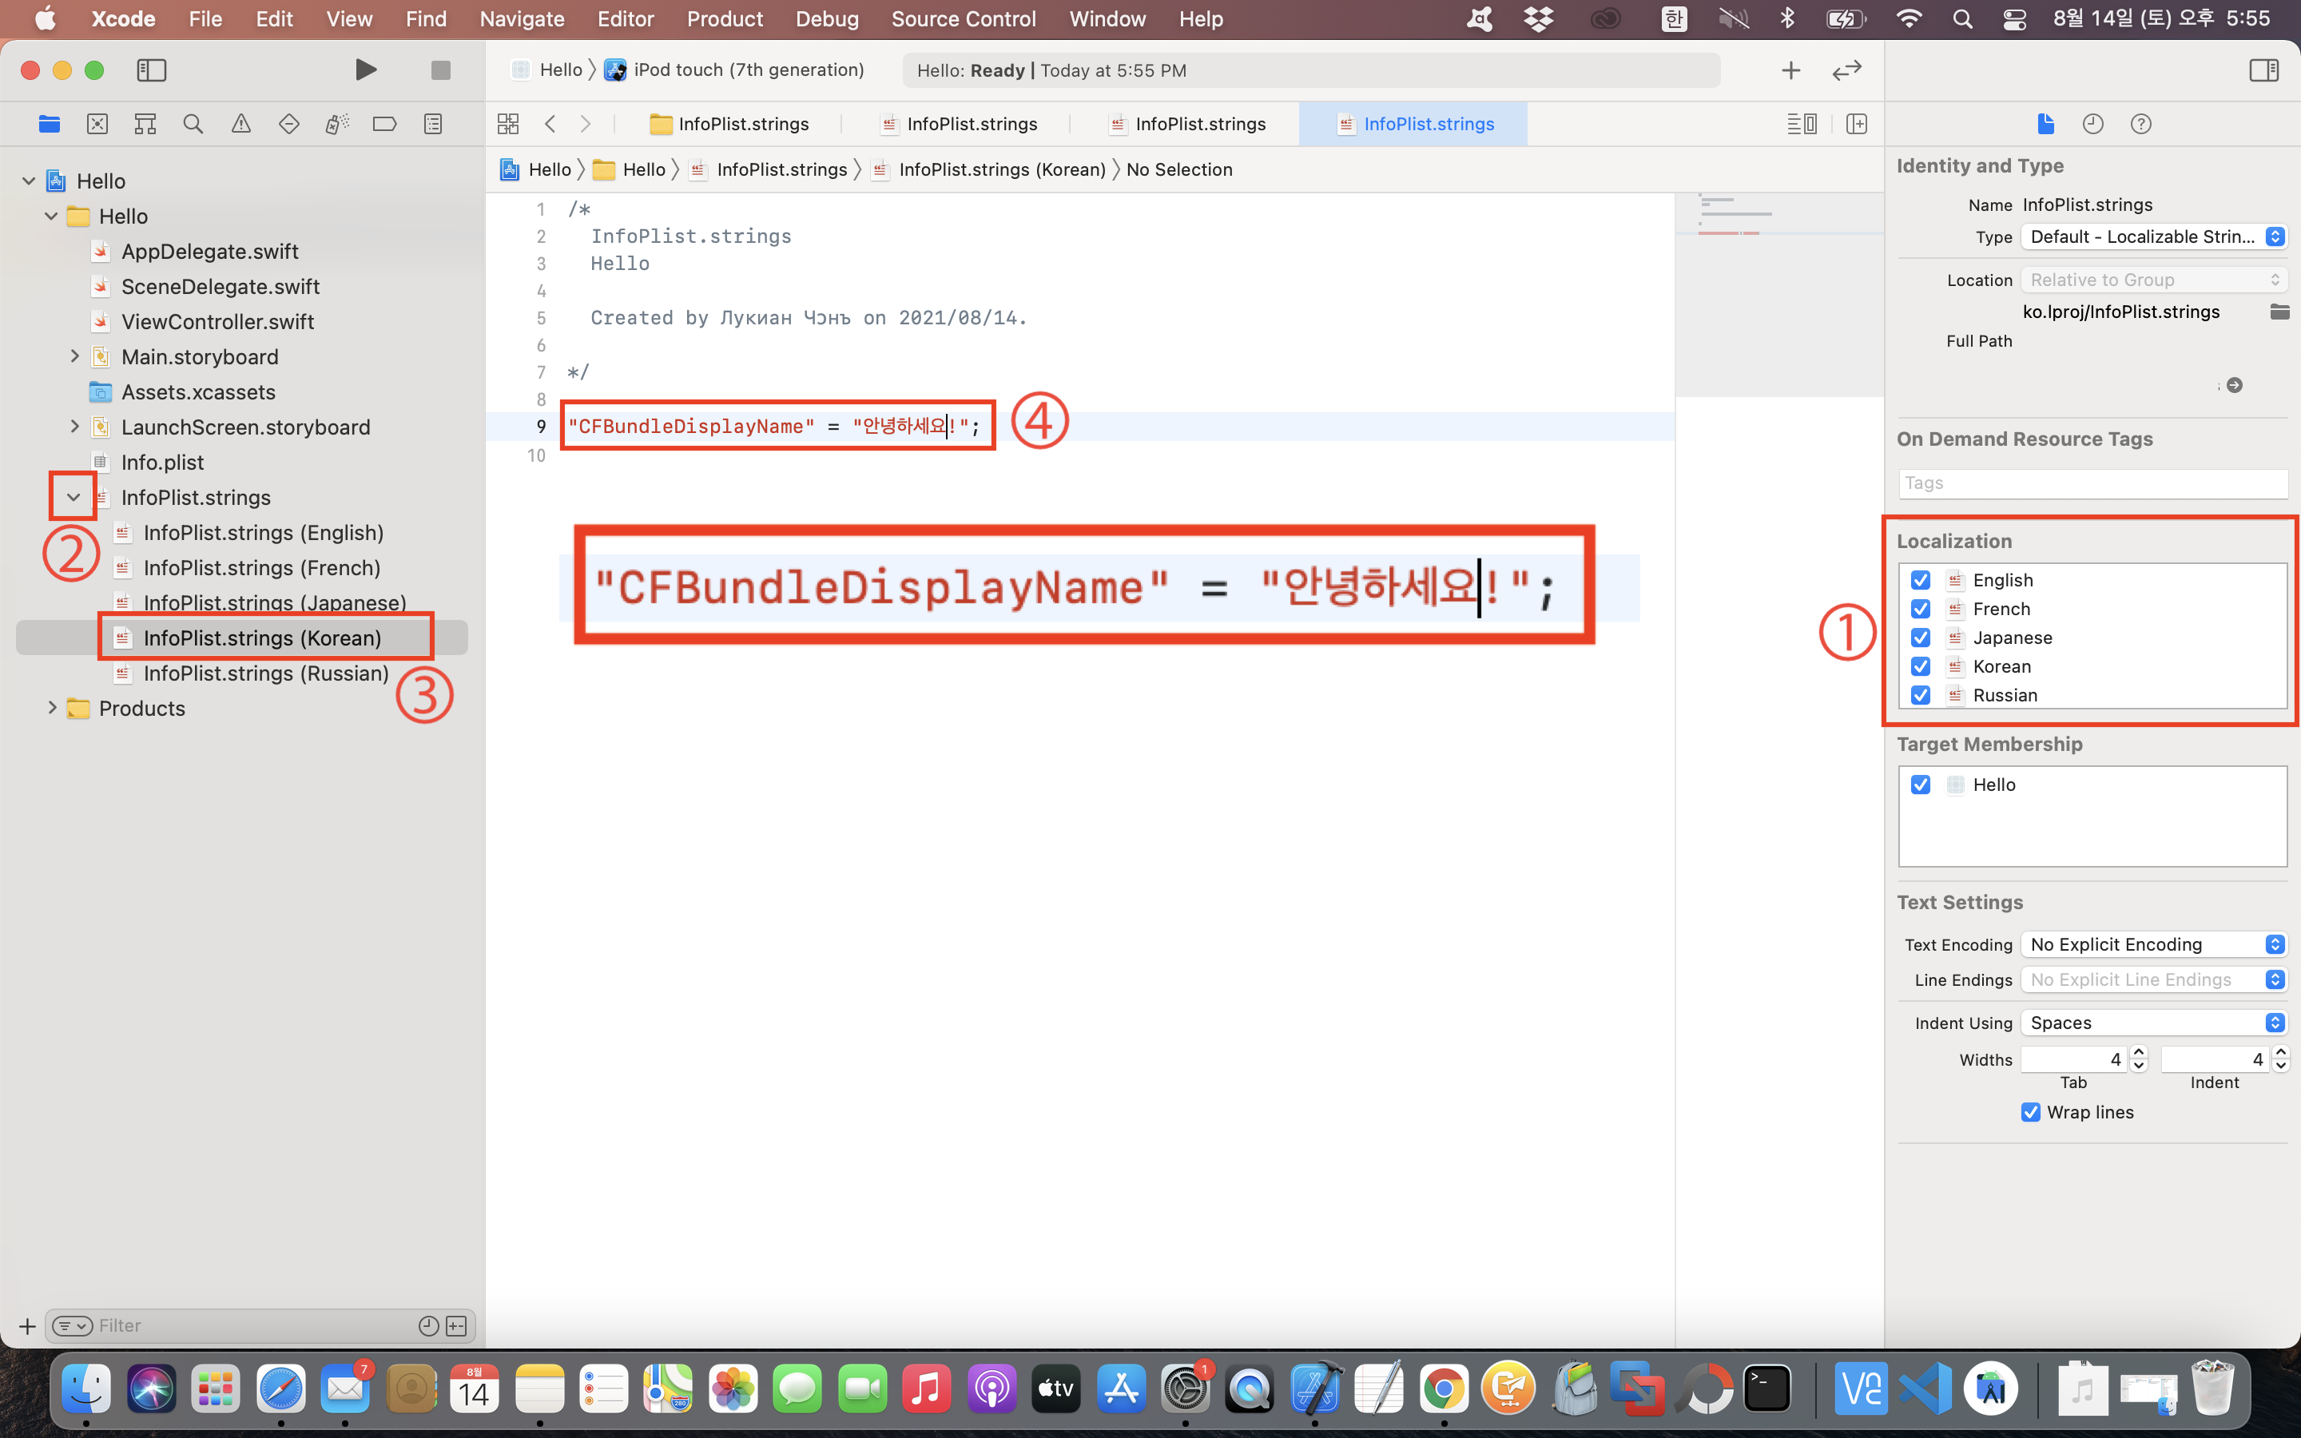Click the Stop button in toolbar
This screenshot has width=2301, height=1438.
(440, 70)
